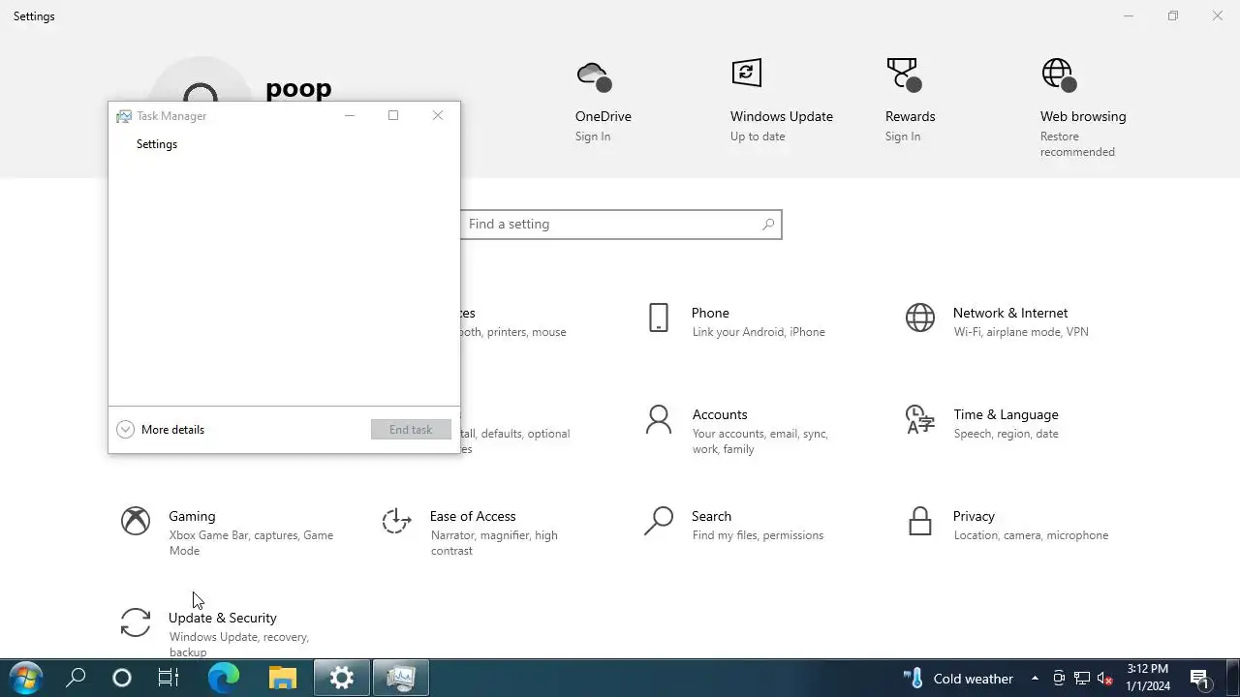
Task: Open Cortana circle on taskbar
Action: 122,678
